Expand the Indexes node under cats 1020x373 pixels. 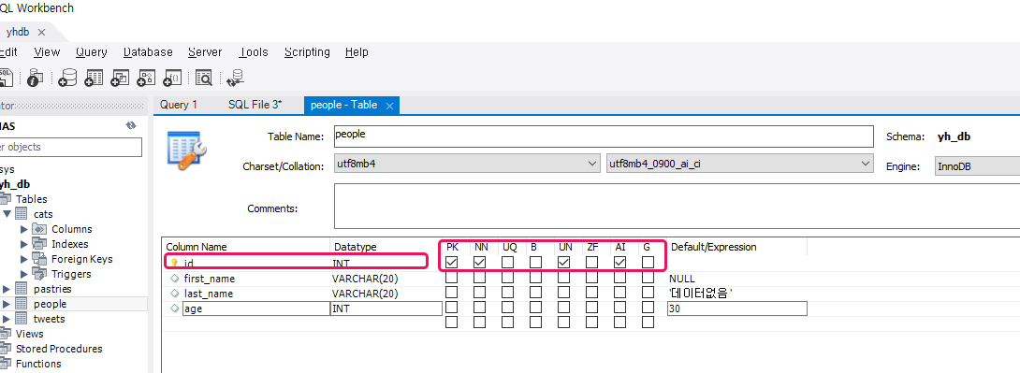[x=24, y=244]
